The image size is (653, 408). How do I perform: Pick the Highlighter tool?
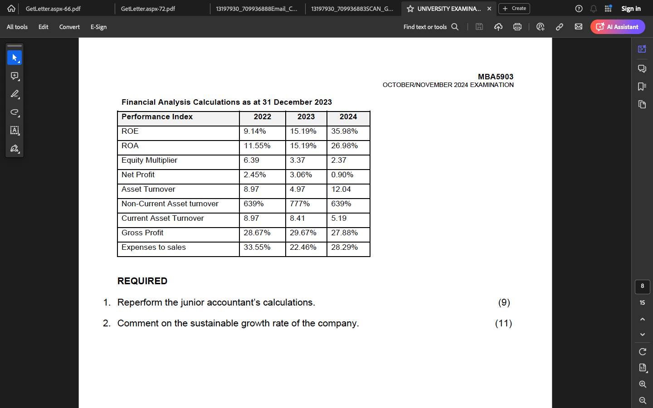point(15,94)
